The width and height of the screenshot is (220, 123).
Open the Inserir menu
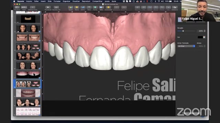43,1
